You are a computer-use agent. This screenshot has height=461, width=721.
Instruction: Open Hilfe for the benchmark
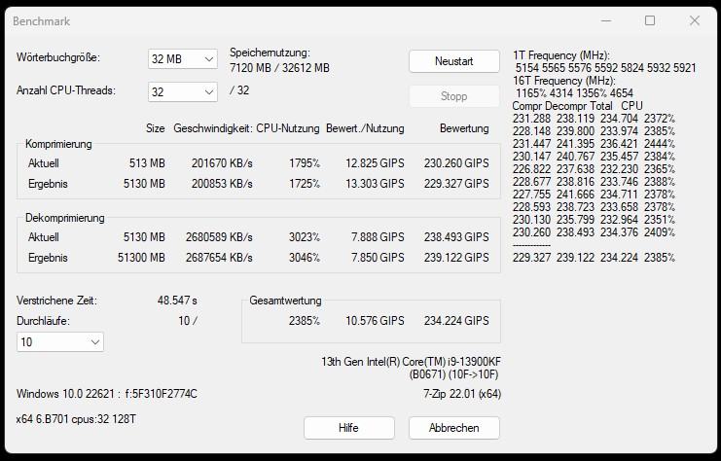[x=349, y=428]
